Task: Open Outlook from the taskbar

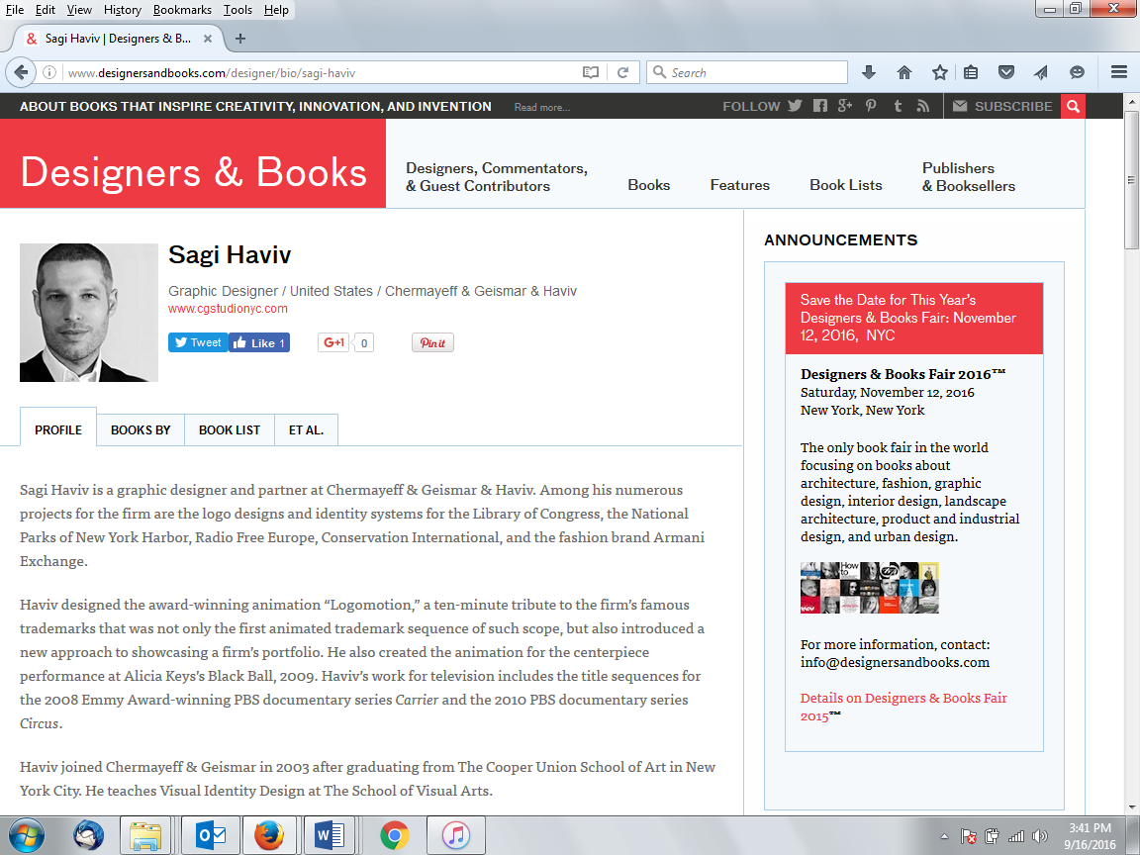Action: point(211,835)
